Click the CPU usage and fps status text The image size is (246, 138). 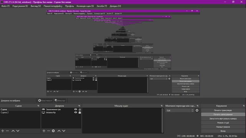(227, 136)
